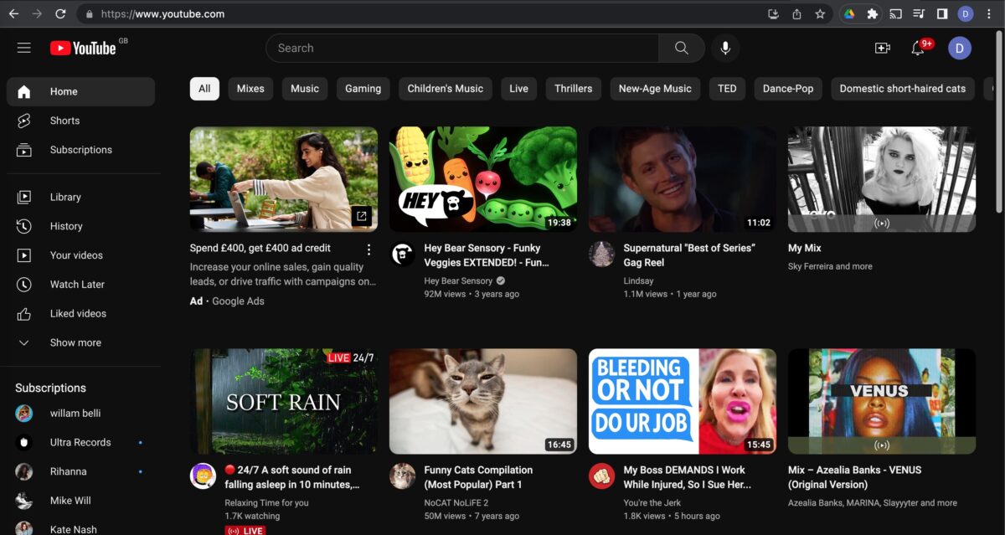Select the Gaming filter chip
Viewport: 1005px width, 535px height.
click(363, 89)
